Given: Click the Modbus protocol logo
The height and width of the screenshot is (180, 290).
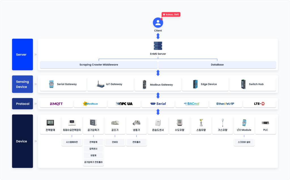Looking at the screenshot, I should pyautogui.click(x=90, y=104).
